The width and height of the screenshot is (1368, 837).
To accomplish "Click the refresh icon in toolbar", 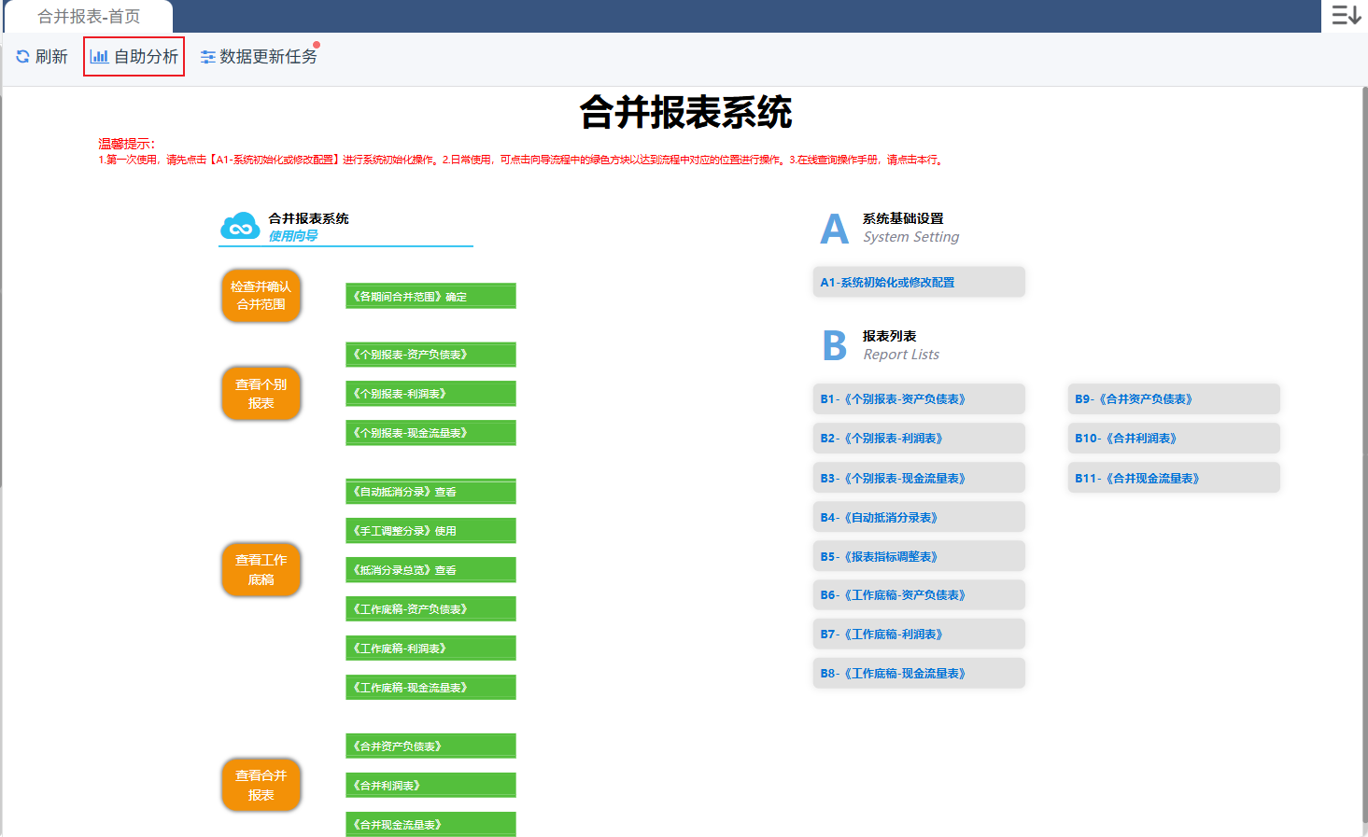I will [x=22, y=57].
